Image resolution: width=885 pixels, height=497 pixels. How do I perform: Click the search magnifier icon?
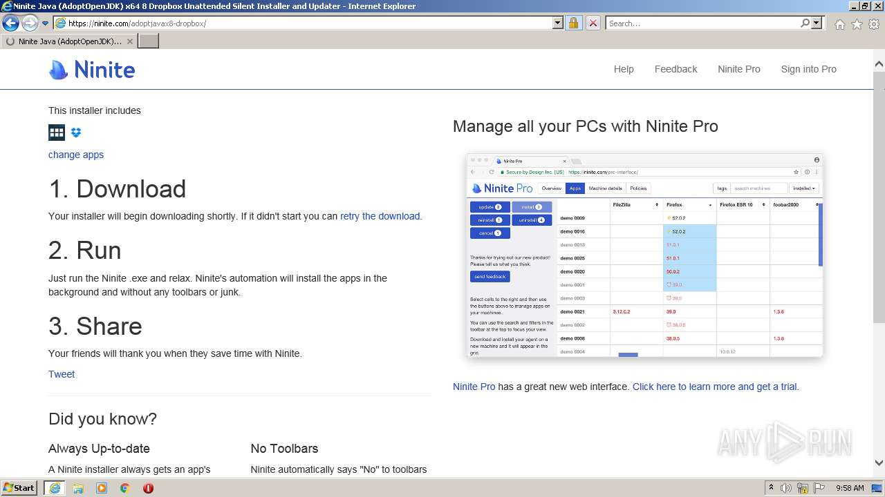tap(805, 23)
